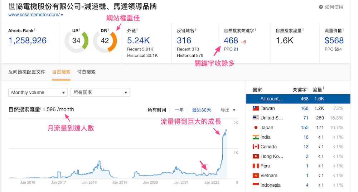358x192 pixels.
Task: Click the Vietnam flag icon
Action: click(x=256, y=175)
